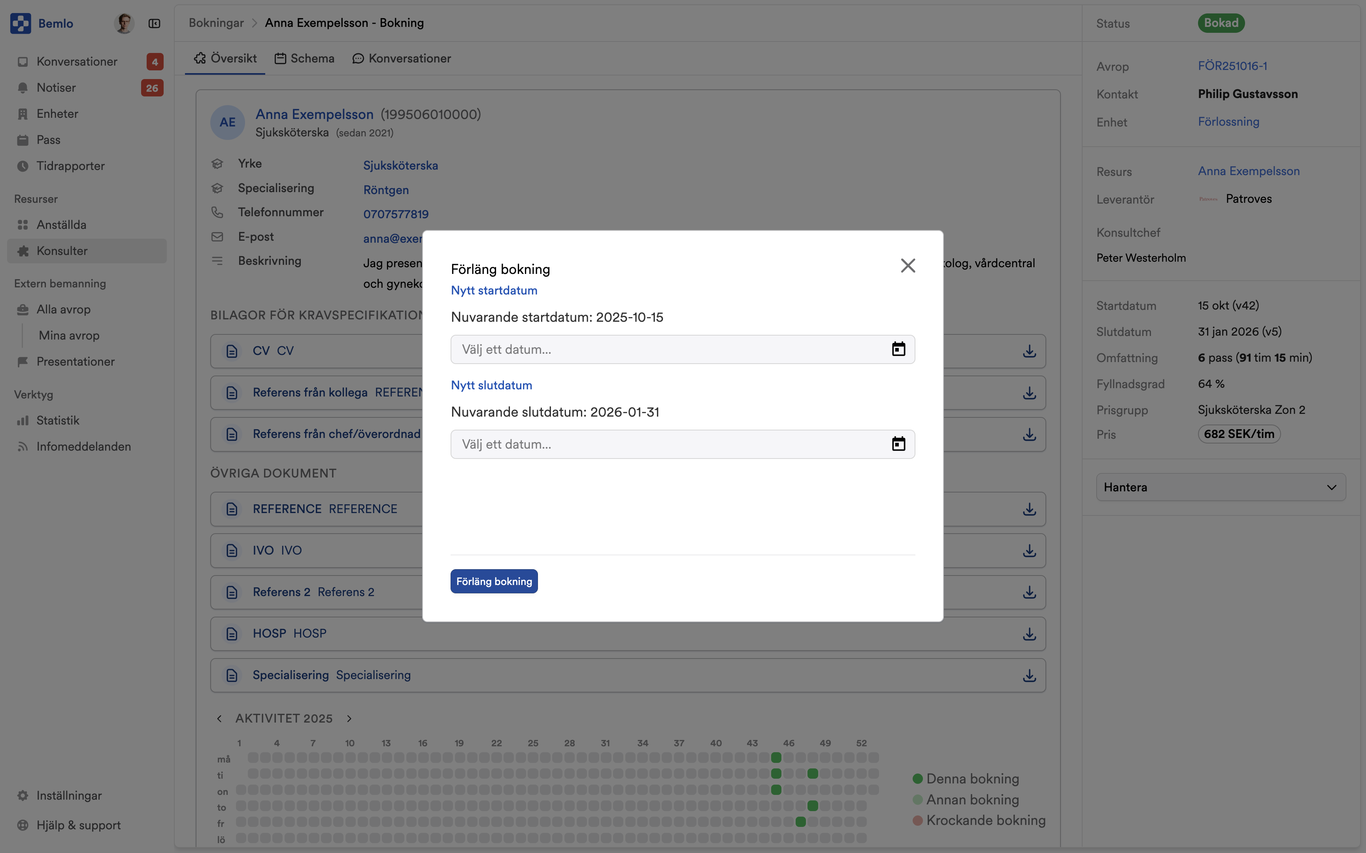This screenshot has height=853, width=1366.
Task: Download Referens från kollega document
Action: pyautogui.click(x=1029, y=393)
